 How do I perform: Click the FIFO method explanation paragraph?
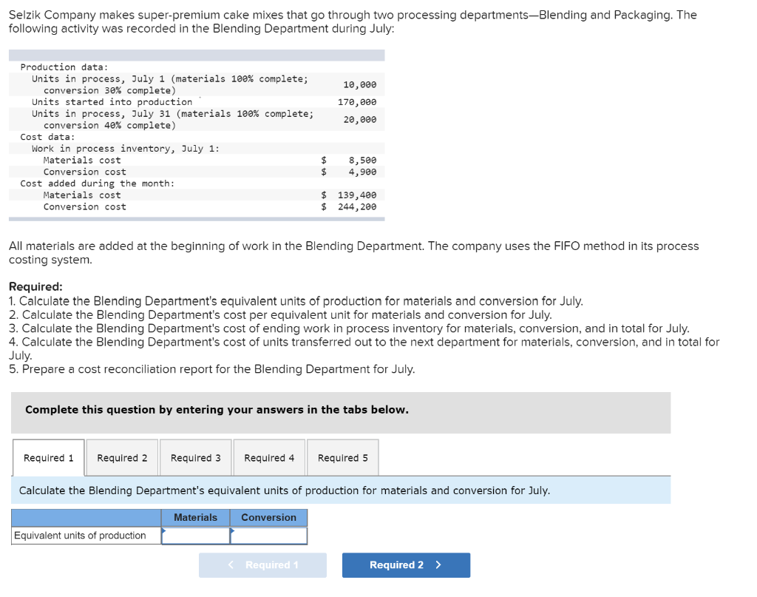click(354, 252)
